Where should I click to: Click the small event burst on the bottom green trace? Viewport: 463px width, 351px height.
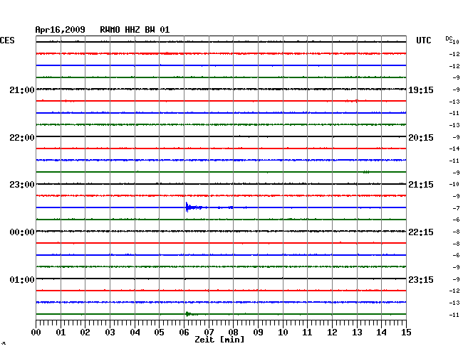(x=190, y=314)
